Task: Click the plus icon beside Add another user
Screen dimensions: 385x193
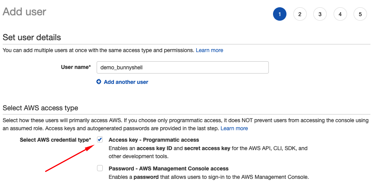Action: click(x=99, y=82)
